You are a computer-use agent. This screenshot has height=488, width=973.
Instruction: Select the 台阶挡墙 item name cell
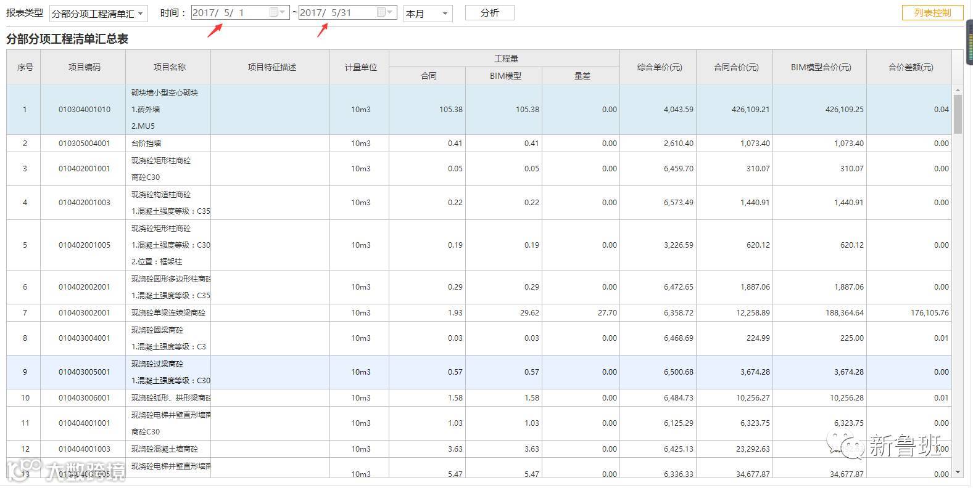169,144
